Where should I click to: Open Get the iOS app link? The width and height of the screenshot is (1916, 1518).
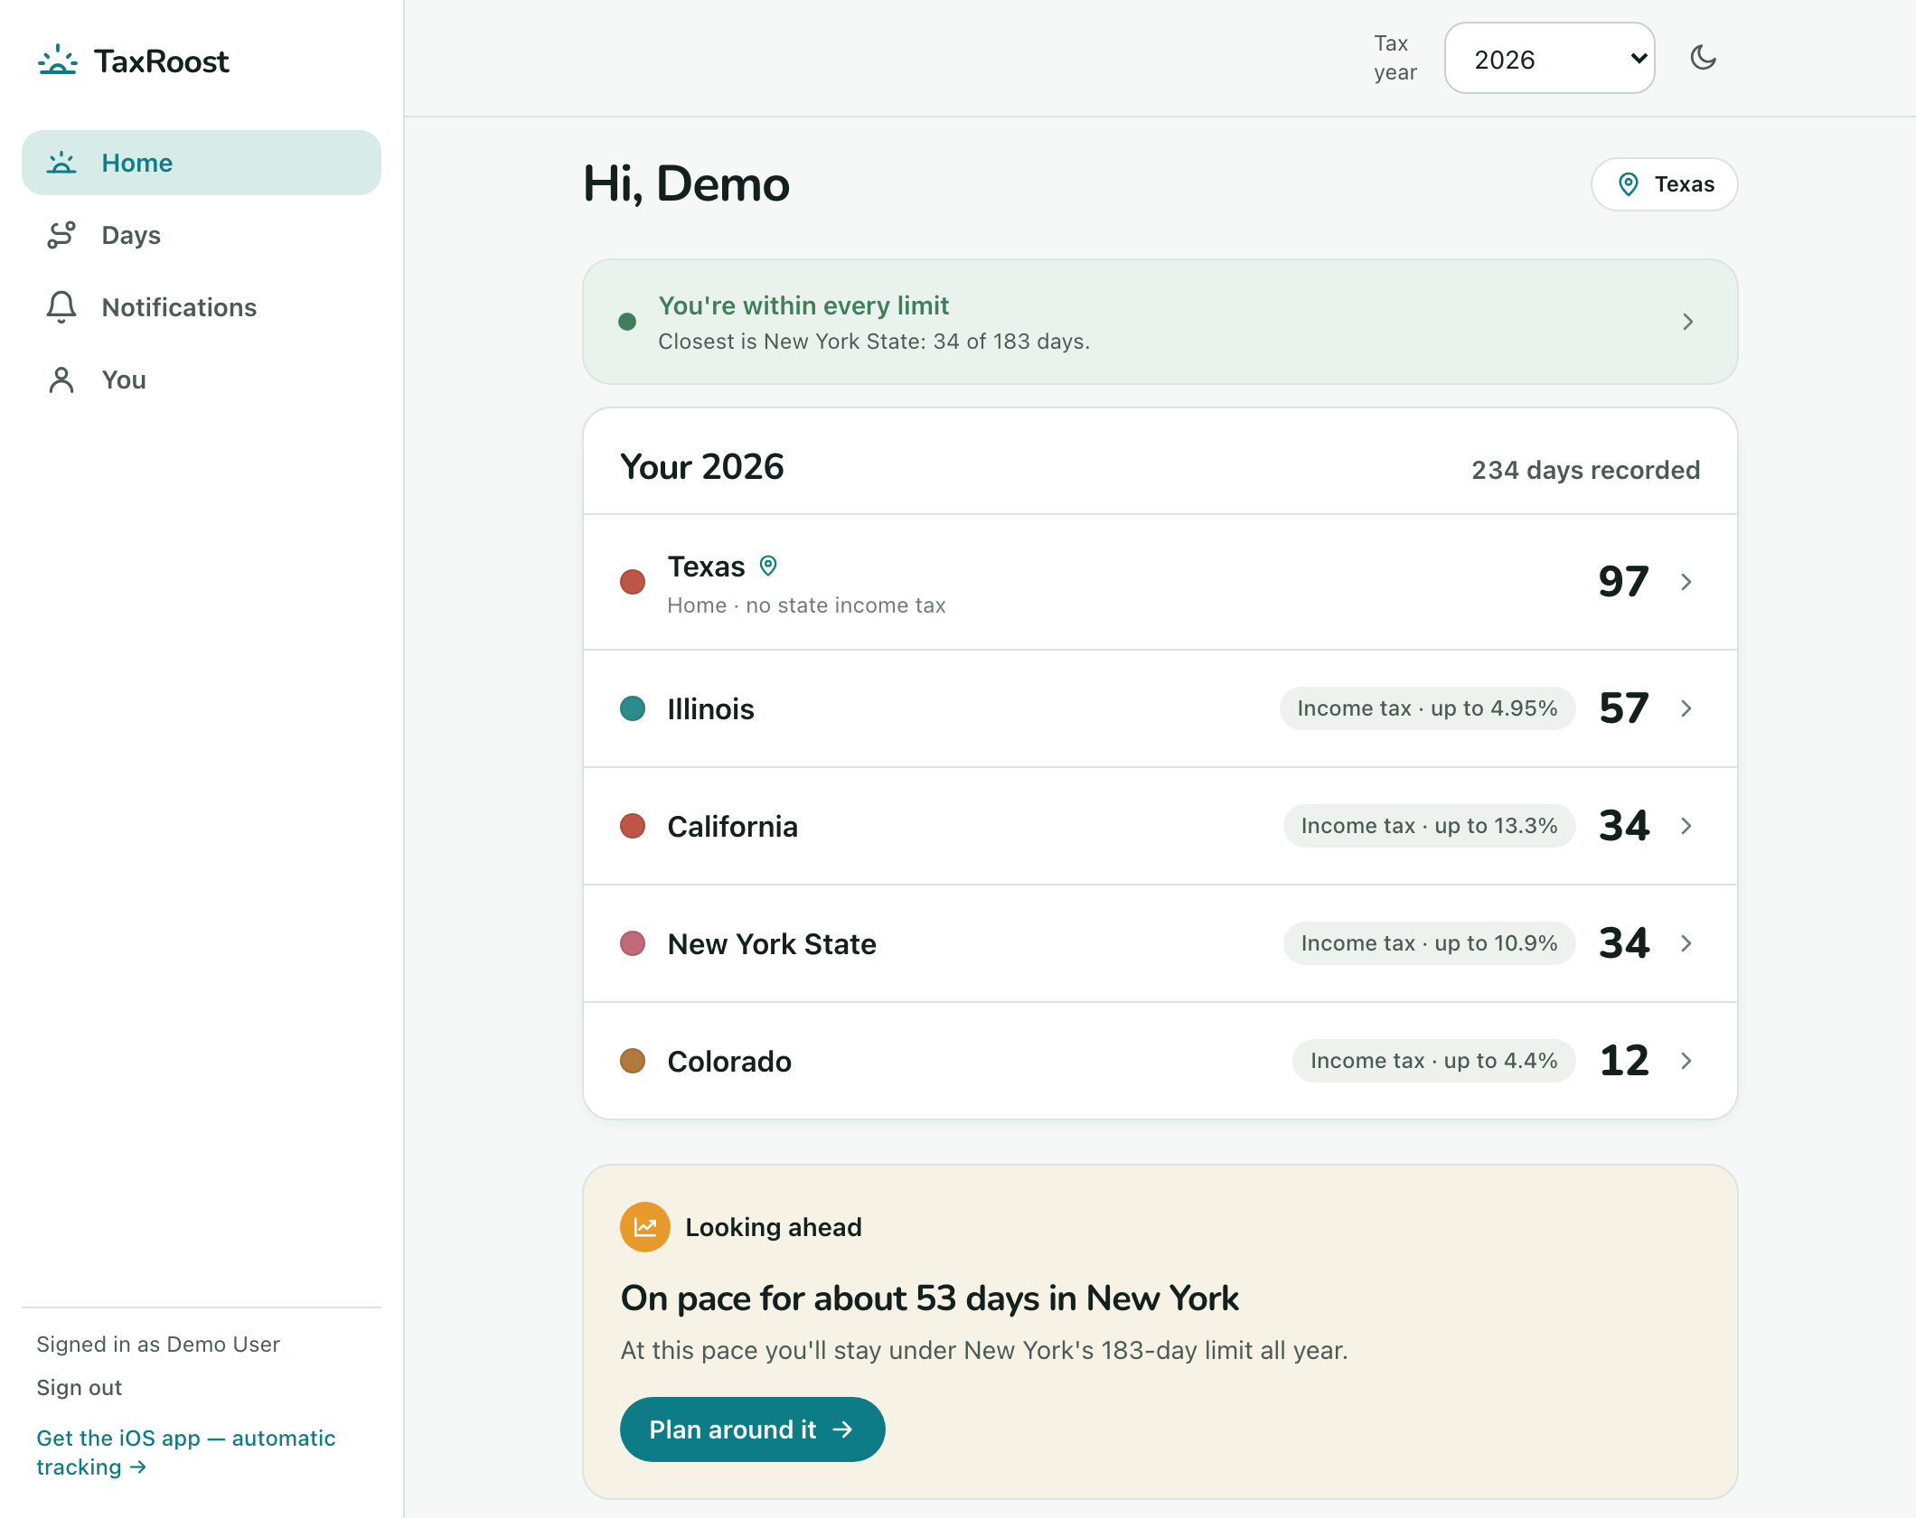pyautogui.click(x=186, y=1453)
